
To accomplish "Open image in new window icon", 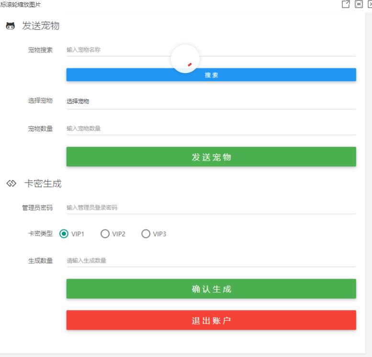I will pos(345,4).
